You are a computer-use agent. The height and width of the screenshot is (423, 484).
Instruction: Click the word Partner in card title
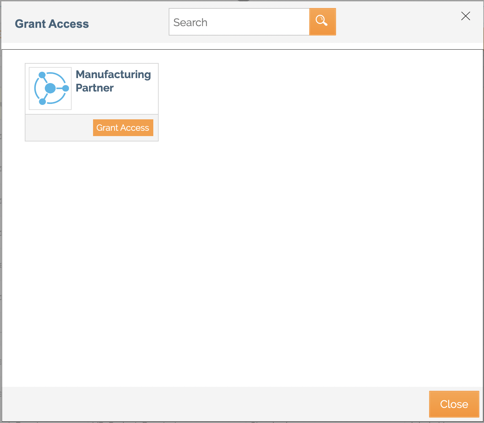pyautogui.click(x=95, y=88)
